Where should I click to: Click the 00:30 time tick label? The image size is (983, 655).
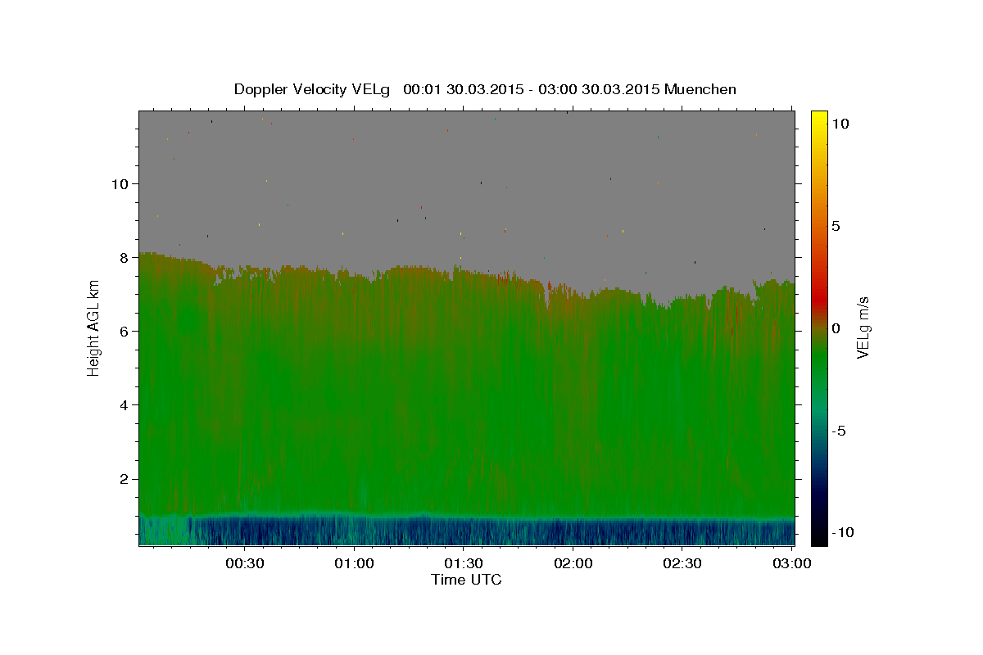244,563
